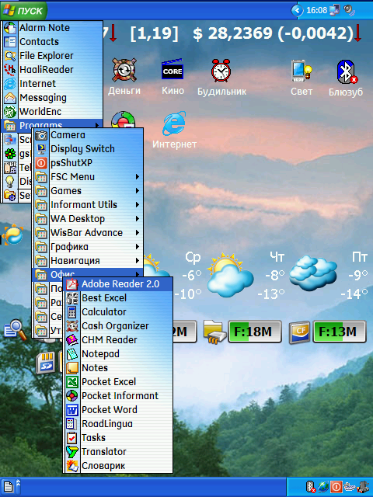
Task: Click the Notepad icon
Action: 72,354
